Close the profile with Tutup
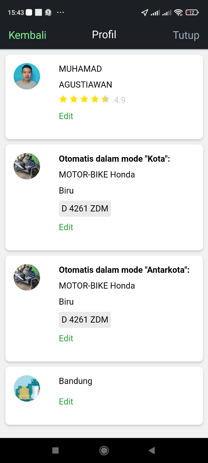This screenshot has width=208, height=463. 186,35
